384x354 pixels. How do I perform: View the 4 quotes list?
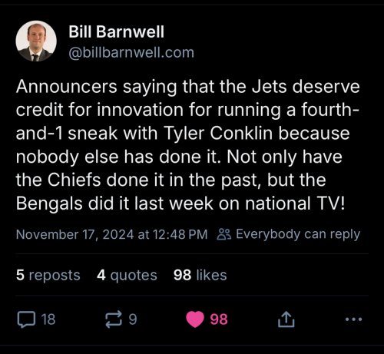pyautogui.click(x=127, y=276)
